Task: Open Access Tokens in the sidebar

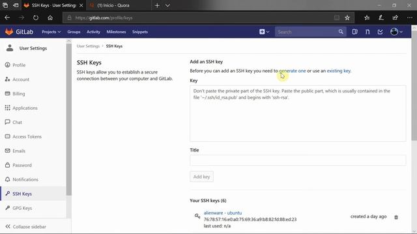Action: click(x=27, y=136)
